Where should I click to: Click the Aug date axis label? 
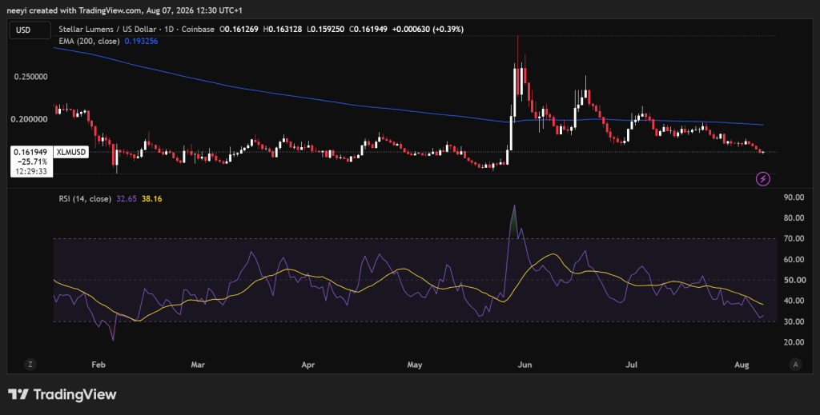point(742,365)
